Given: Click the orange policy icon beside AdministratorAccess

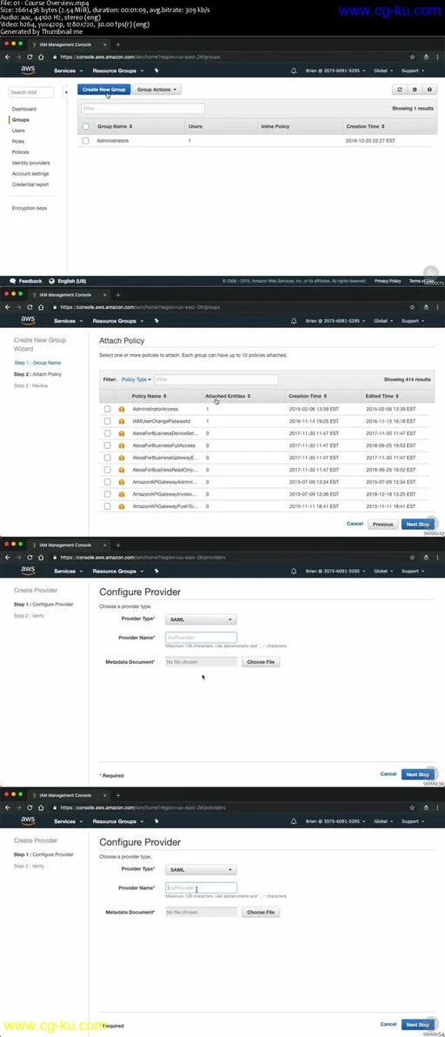Looking at the screenshot, I should coord(122,410).
